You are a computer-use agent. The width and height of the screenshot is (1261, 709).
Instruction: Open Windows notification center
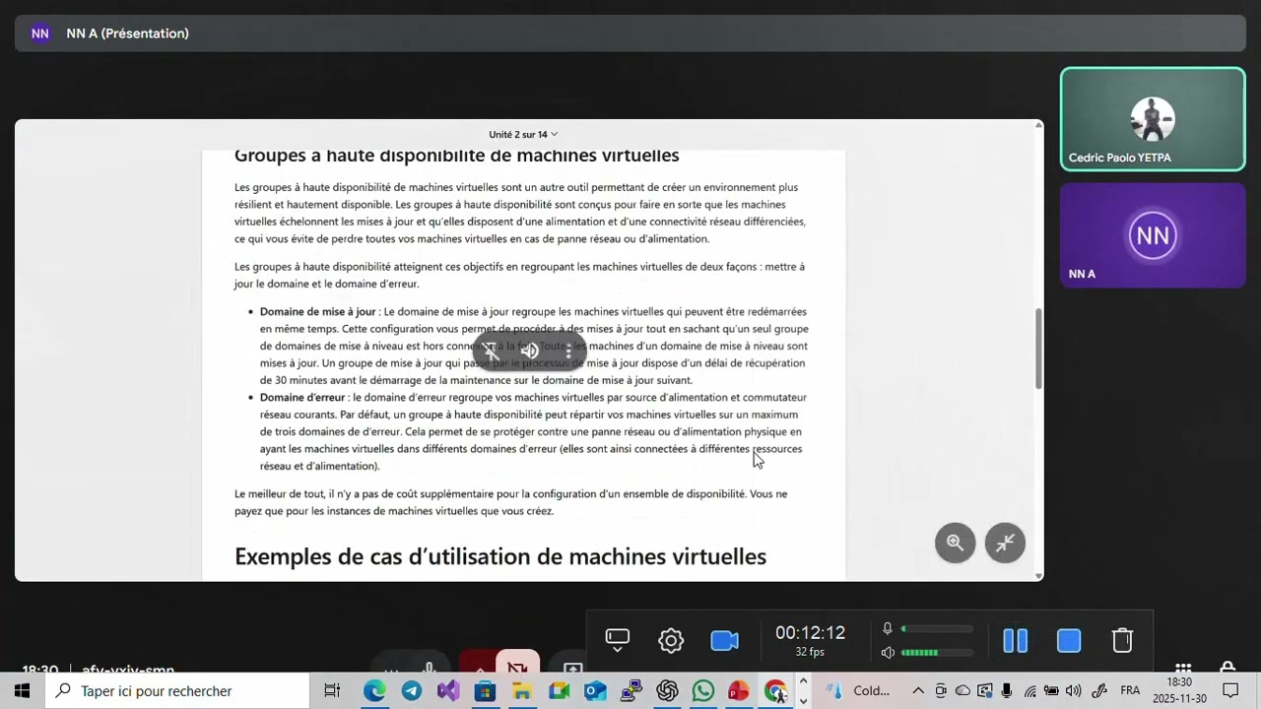pyautogui.click(x=1230, y=691)
